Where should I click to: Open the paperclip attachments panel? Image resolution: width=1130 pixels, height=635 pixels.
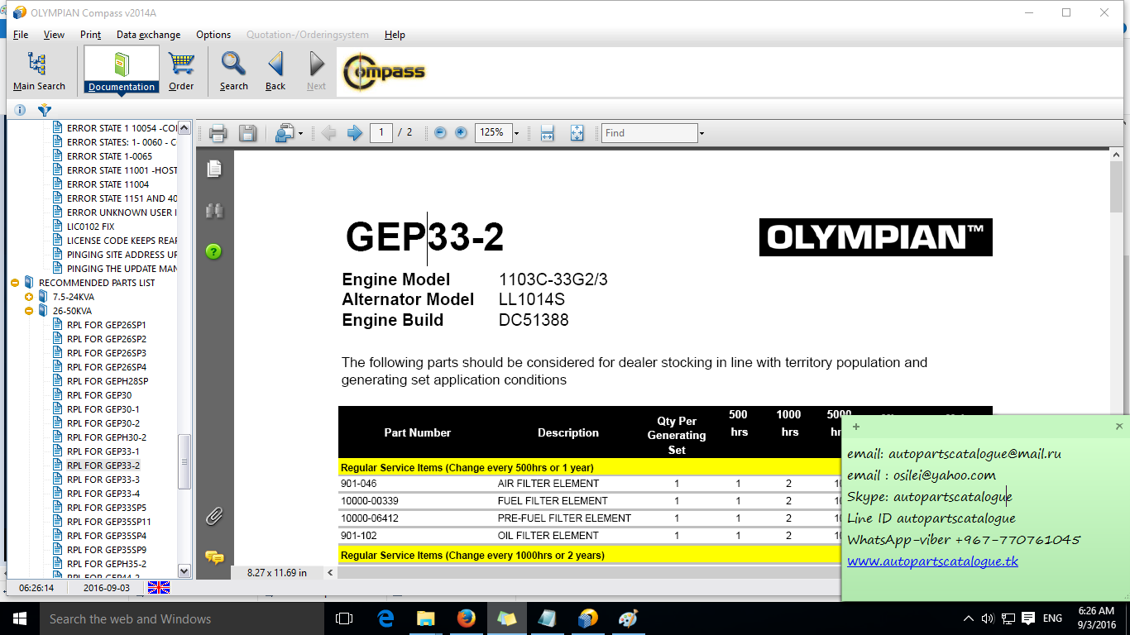tap(213, 515)
